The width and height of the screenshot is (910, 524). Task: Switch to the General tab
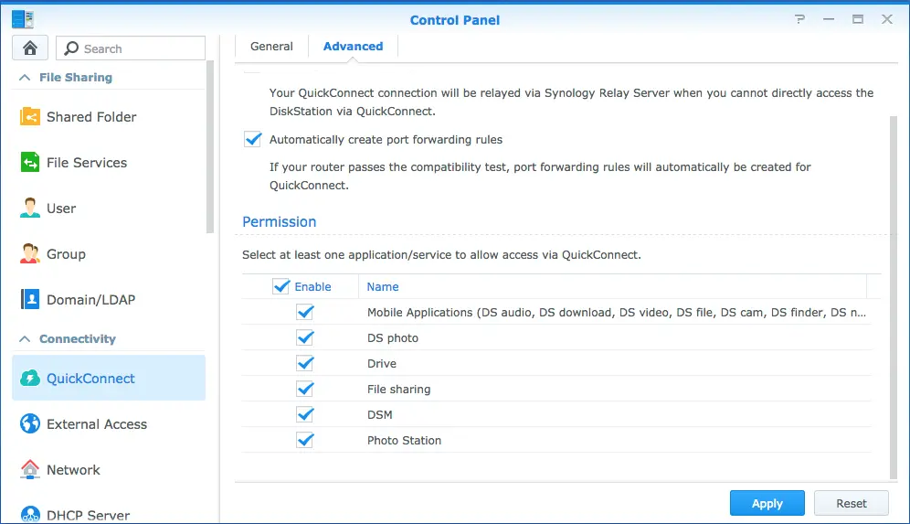coord(271,47)
